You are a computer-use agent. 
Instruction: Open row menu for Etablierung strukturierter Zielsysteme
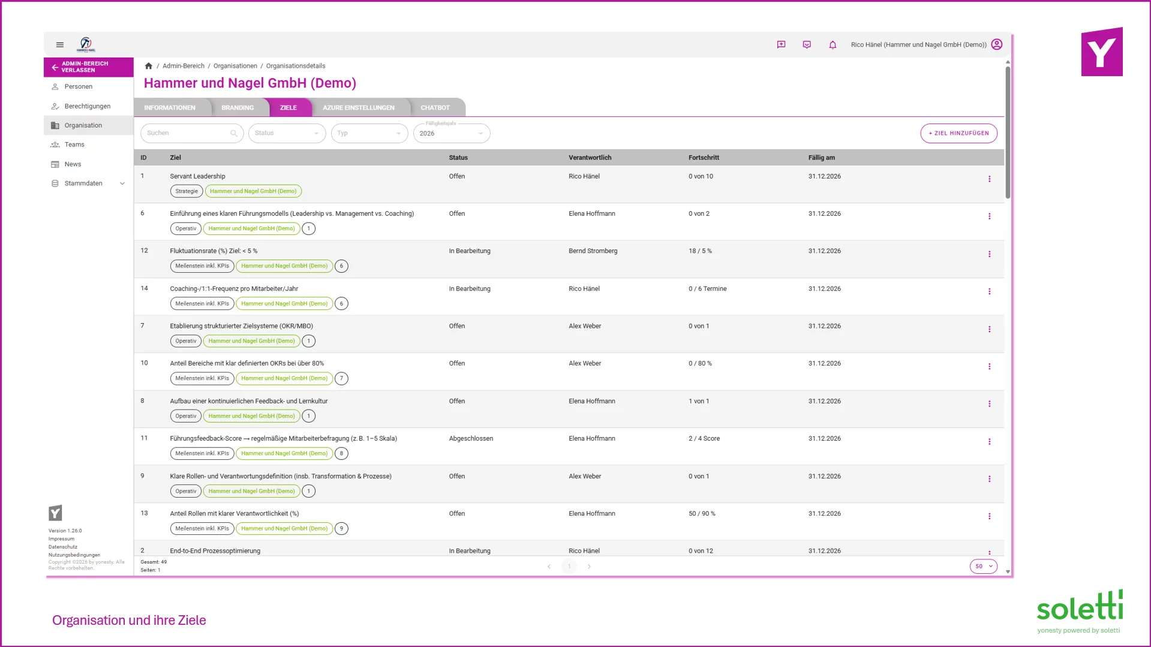990,329
